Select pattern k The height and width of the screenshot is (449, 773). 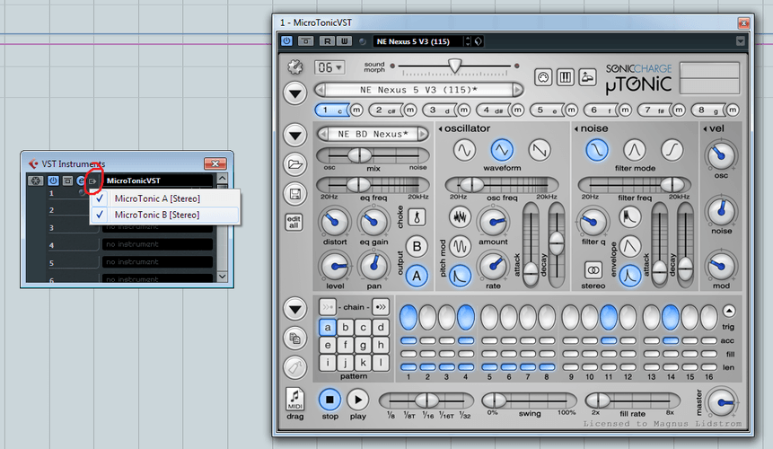click(x=363, y=363)
